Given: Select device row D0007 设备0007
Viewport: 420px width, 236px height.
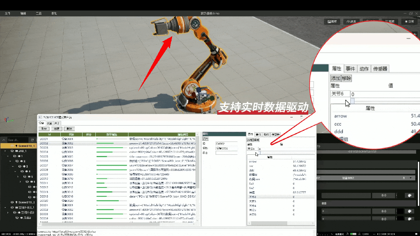Looking at the screenshot, I should (117, 165).
